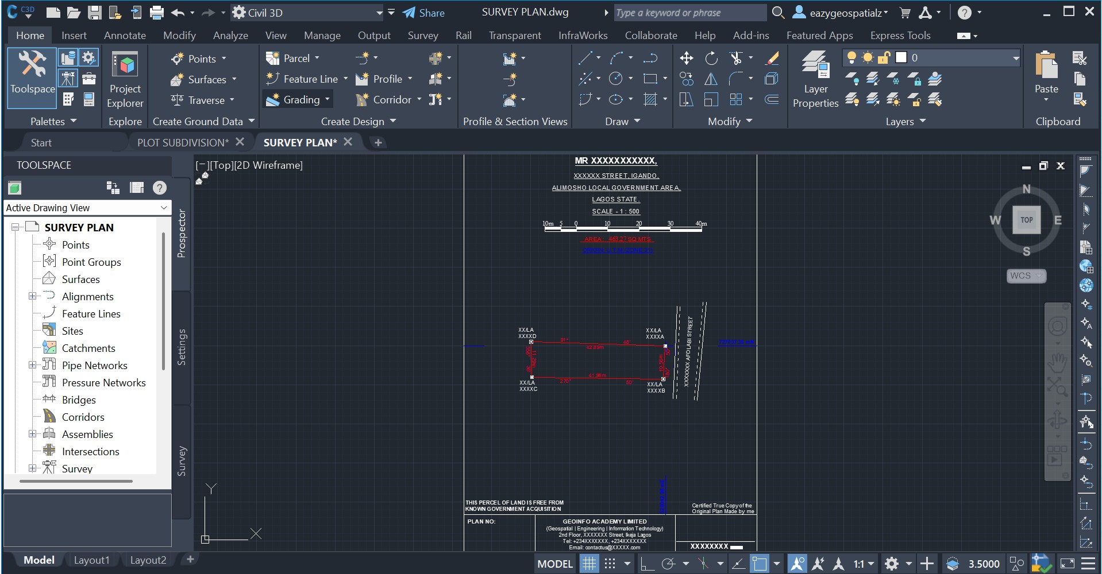
Task: Select the Move tool in Modify
Action: click(686, 58)
